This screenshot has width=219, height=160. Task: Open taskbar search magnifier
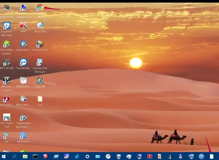[14, 156]
